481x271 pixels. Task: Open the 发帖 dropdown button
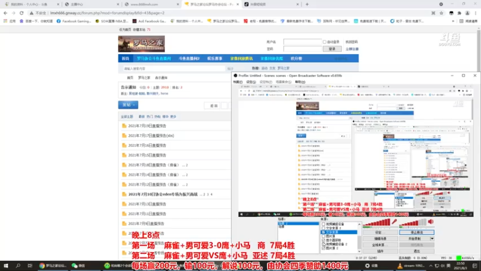tap(128, 105)
